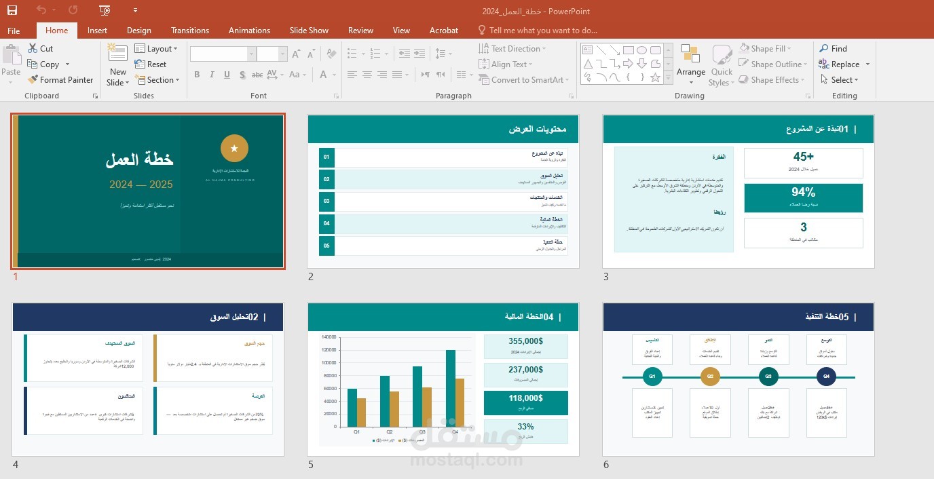Open the Transitions tab
The width and height of the screenshot is (934, 479).
point(190,31)
